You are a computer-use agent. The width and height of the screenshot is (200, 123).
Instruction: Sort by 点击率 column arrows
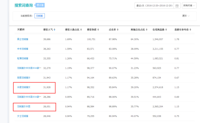point(118,30)
